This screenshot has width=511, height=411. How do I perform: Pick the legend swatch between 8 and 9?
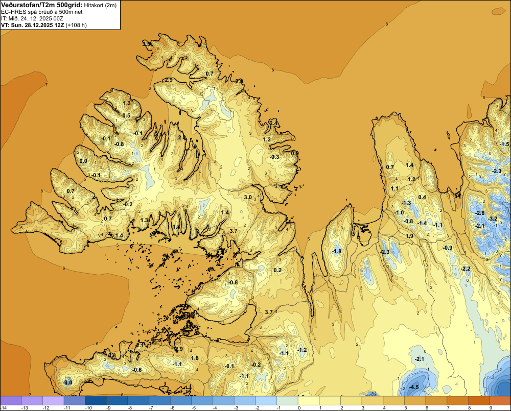479,400
